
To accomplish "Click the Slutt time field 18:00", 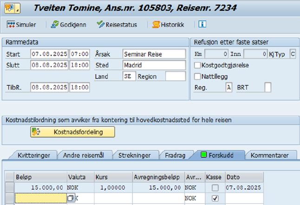I will click(x=79, y=65).
